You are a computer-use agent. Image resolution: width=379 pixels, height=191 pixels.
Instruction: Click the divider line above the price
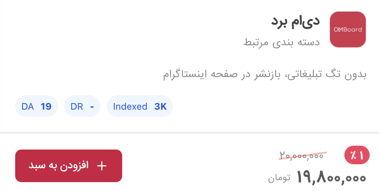tap(189, 133)
